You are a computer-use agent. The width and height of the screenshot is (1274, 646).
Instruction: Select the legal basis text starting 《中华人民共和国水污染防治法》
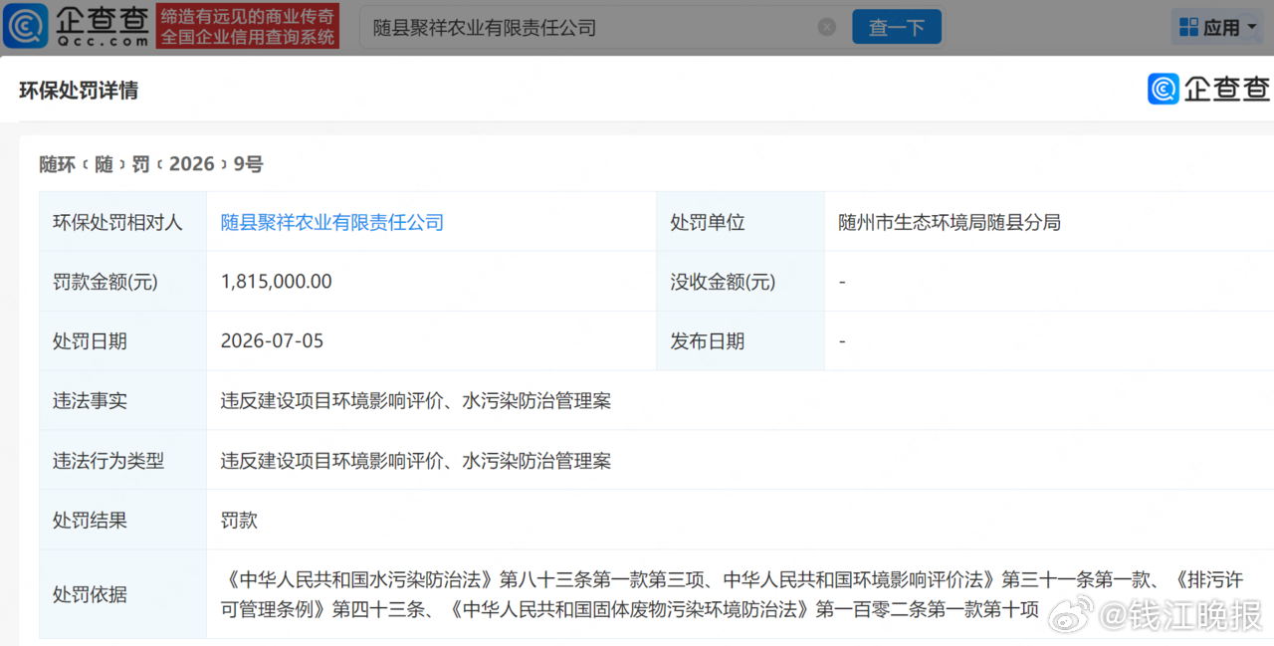pos(733,594)
